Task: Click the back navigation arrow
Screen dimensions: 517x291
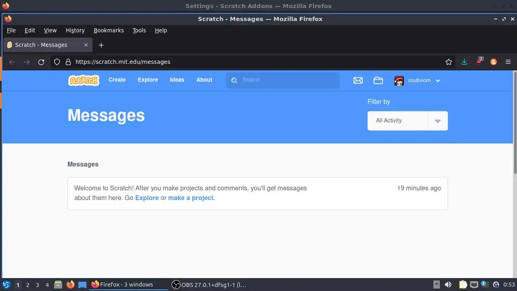Action: (x=12, y=62)
